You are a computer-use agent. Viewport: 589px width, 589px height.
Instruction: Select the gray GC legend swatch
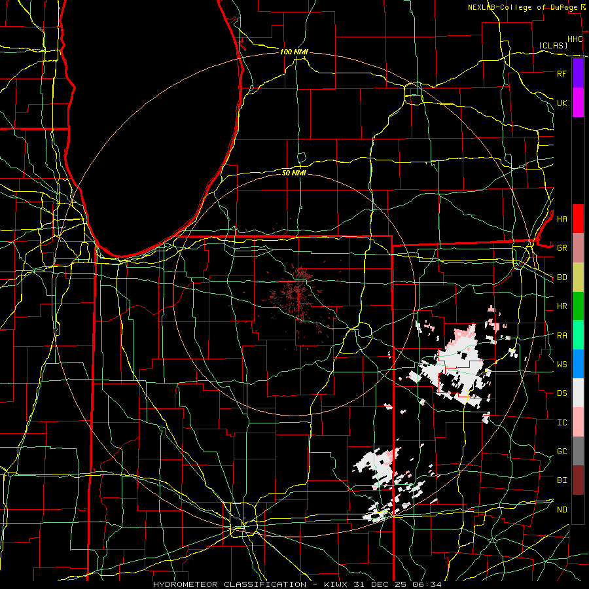coord(578,451)
